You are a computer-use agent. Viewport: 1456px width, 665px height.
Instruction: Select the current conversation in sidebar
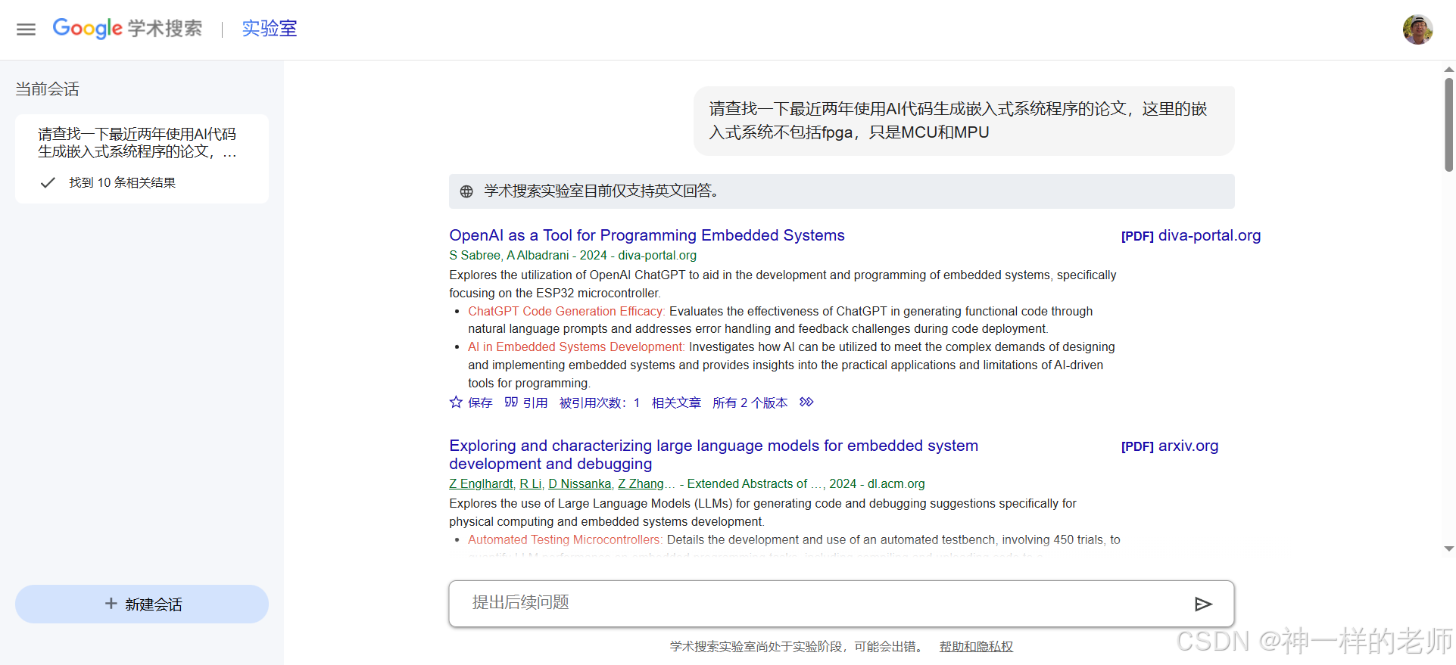[142, 158]
